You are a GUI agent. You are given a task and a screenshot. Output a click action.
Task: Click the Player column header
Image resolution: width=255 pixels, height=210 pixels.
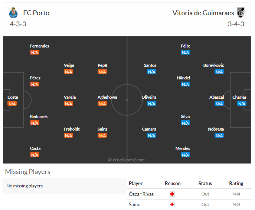click(x=135, y=183)
